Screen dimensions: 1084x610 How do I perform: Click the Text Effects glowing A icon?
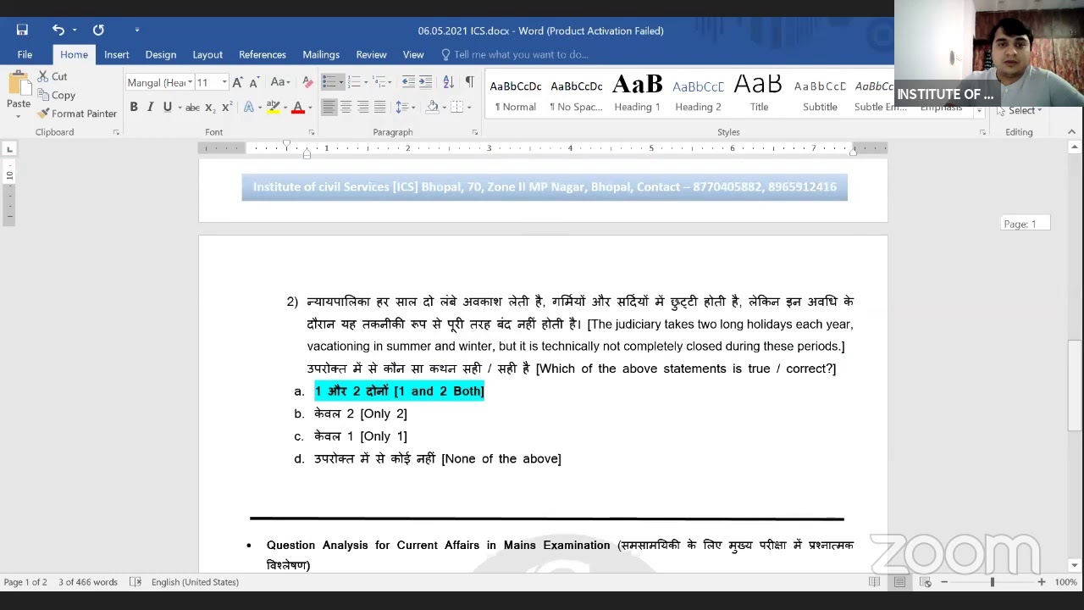(249, 107)
